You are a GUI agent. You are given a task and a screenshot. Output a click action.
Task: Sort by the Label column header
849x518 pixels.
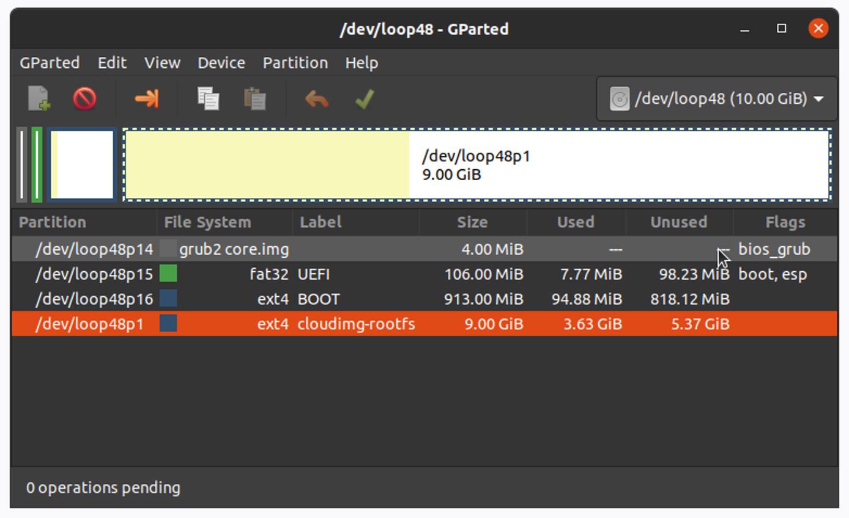pos(356,222)
